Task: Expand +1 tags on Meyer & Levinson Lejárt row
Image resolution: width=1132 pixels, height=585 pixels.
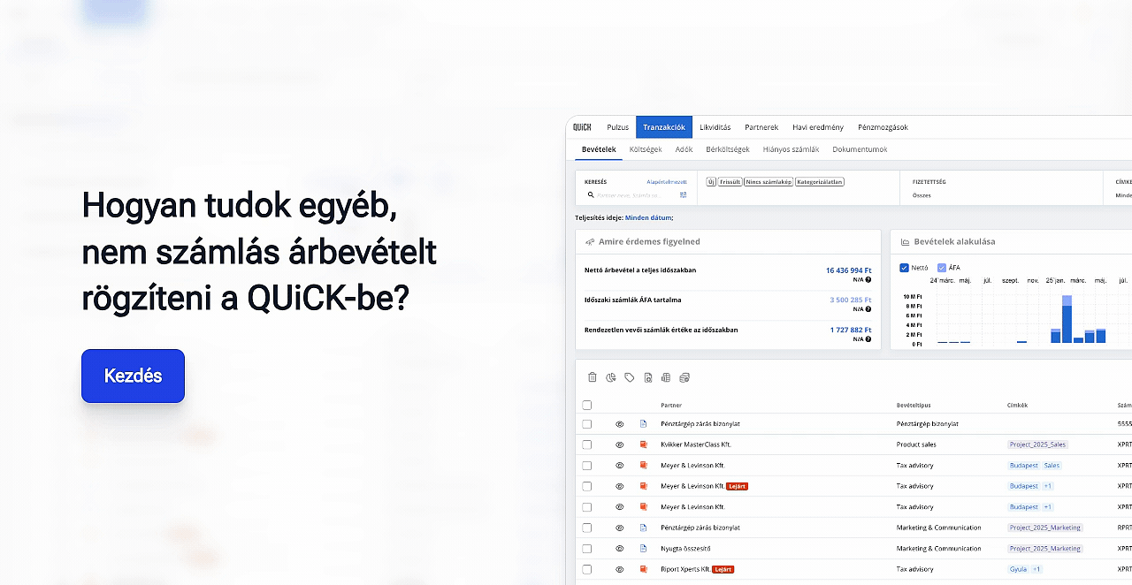Action: (x=1047, y=486)
